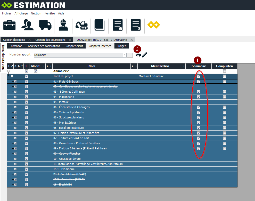This screenshot has height=201, width=255.
Task: Click the delivery truck icon
Action: point(45,25)
